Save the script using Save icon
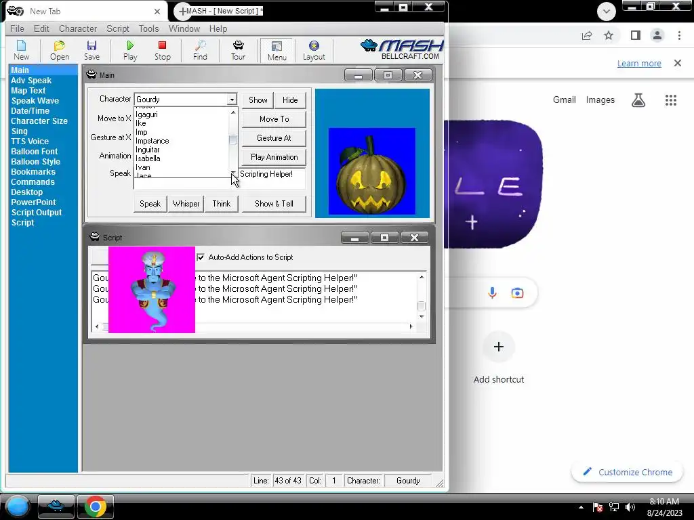Image resolution: width=694 pixels, height=520 pixels. coord(91,50)
